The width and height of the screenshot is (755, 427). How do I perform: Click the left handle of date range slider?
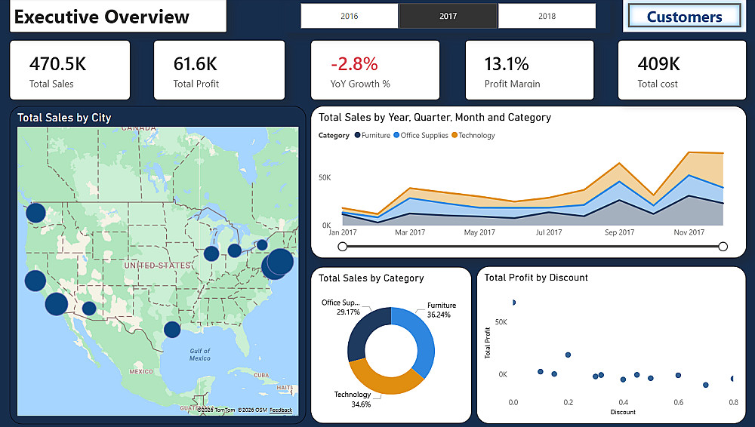(x=342, y=247)
